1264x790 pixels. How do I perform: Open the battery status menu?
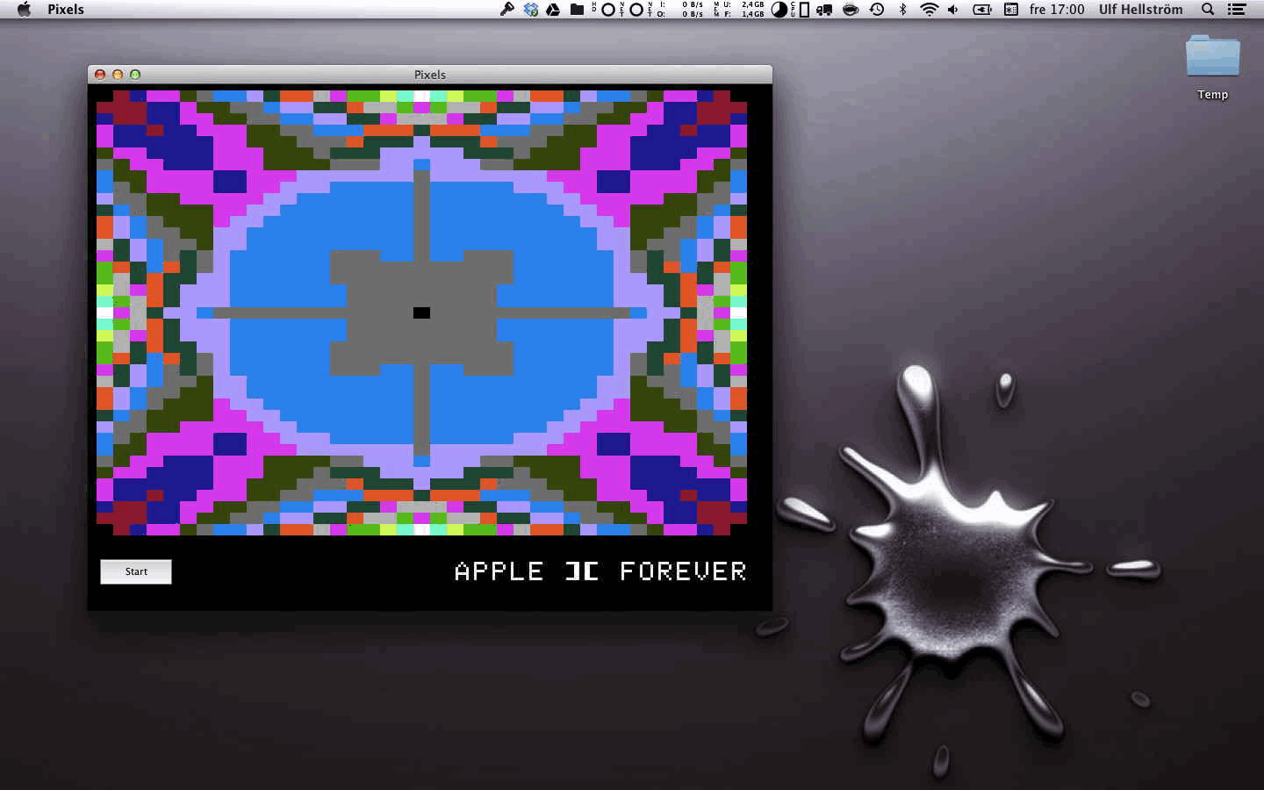point(982,10)
